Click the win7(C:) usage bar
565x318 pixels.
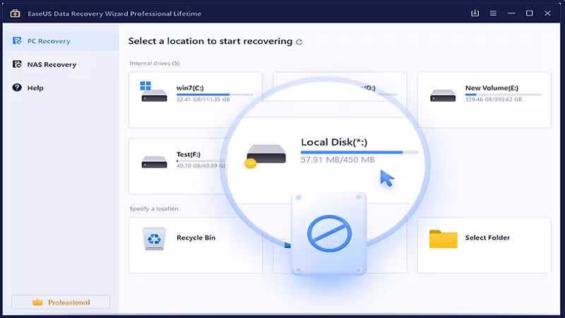tap(215, 95)
